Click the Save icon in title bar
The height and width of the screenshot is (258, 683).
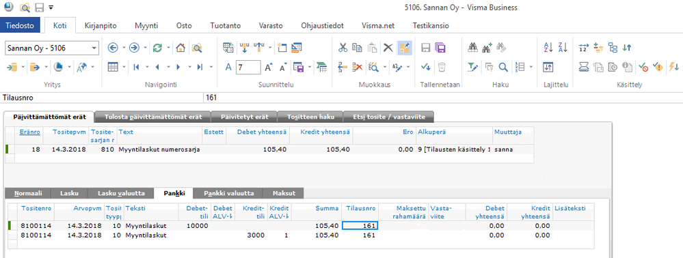[39, 8]
